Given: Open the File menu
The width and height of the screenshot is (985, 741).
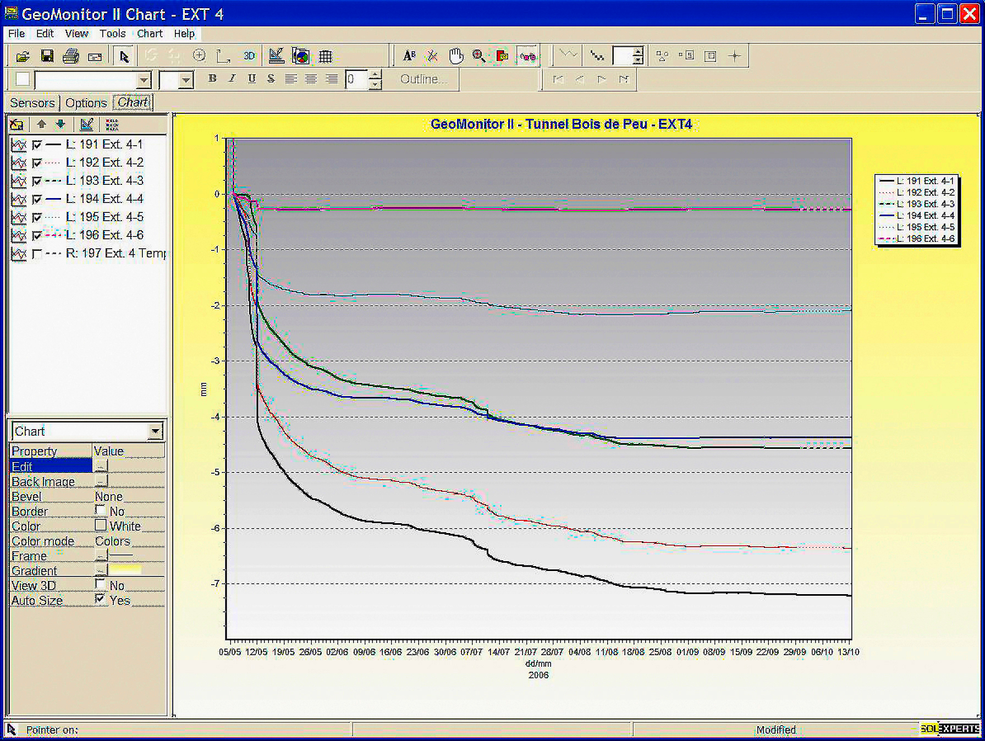Looking at the screenshot, I should click(x=16, y=34).
